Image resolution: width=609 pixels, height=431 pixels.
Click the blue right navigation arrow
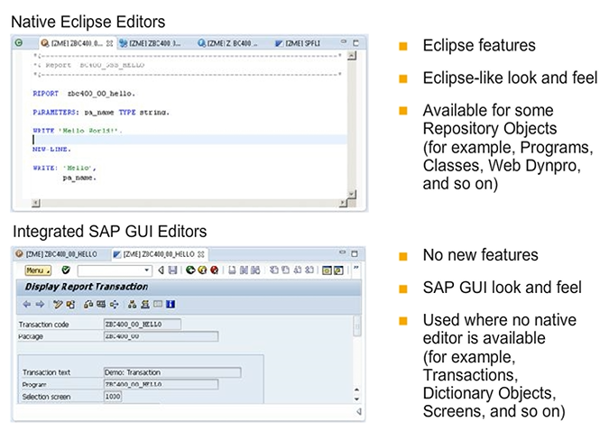(x=39, y=304)
